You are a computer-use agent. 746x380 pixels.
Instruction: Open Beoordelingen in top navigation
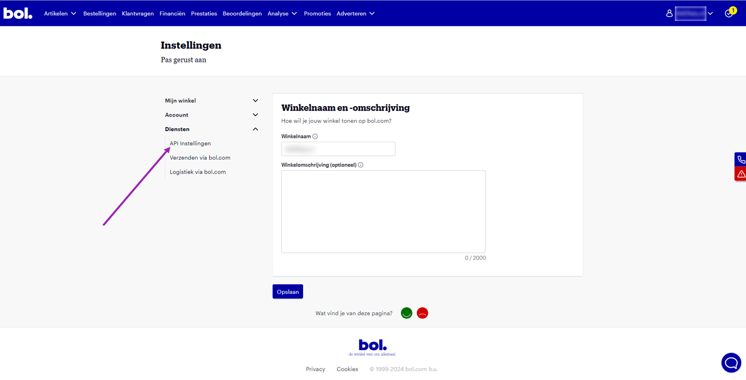tap(242, 13)
